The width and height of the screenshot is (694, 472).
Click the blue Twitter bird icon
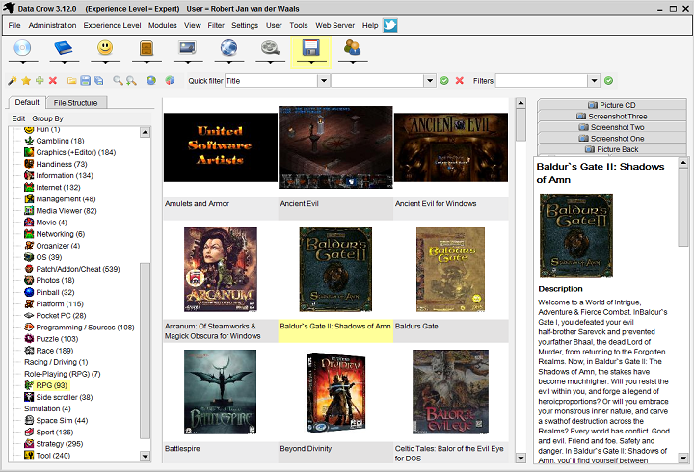pyautogui.click(x=390, y=25)
